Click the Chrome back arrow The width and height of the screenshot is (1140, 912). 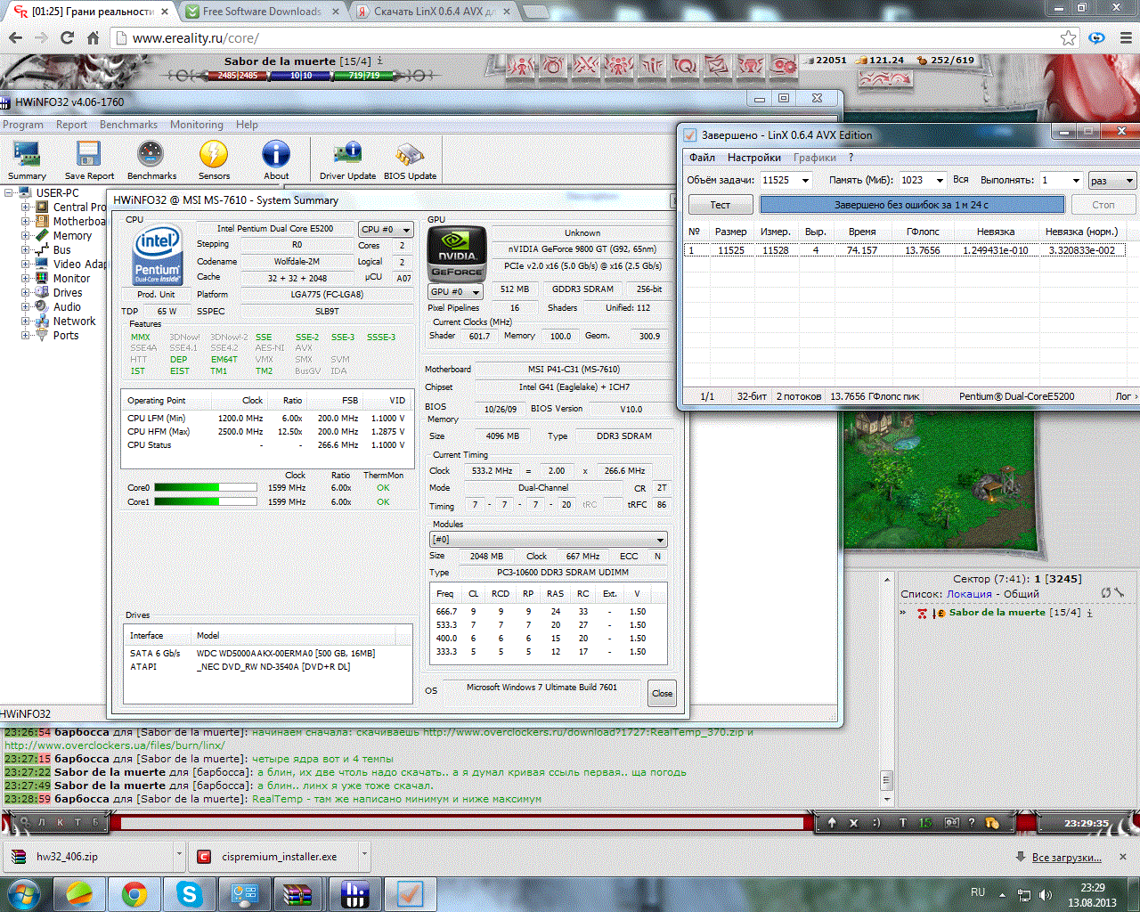tap(15, 38)
